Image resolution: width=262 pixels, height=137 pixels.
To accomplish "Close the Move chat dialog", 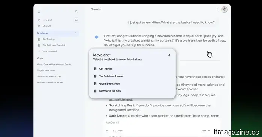I will [x=169, y=55].
